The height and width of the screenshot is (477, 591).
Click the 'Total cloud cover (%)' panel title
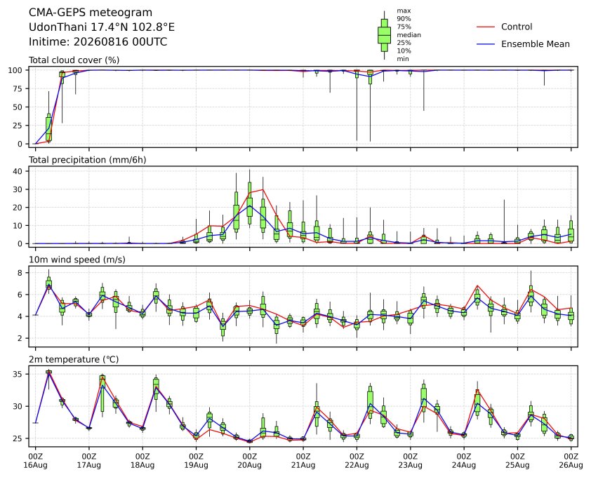pyautogui.click(x=74, y=60)
